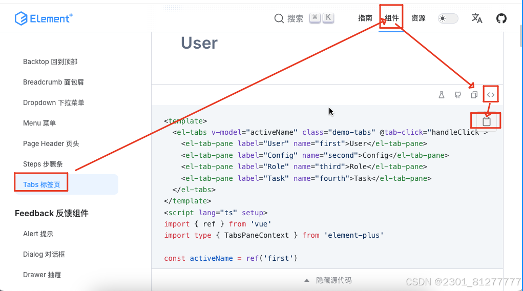Go to Breadcrumb 面包屑 page
This screenshot has height=291, width=523.
pyautogui.click(x=53, y=82)
